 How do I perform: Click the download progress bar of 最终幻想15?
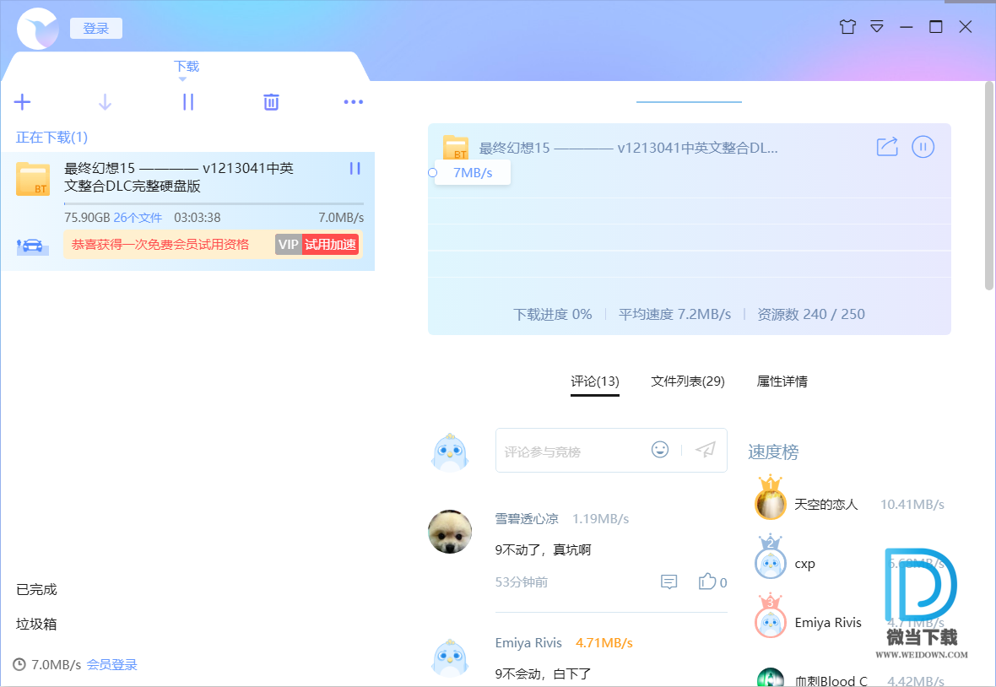[214, 203]
